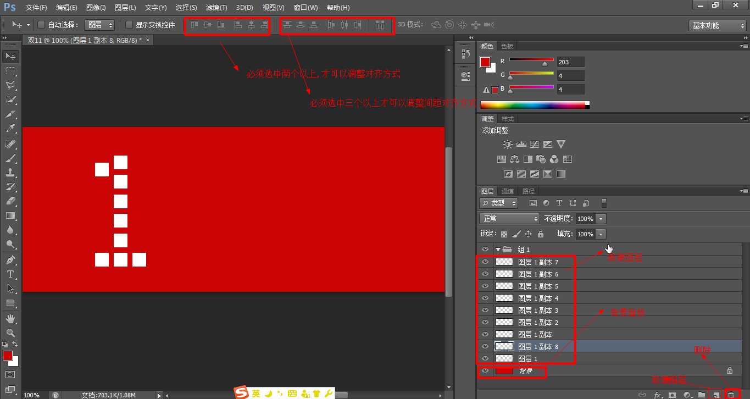The image size is (750, 399).
Task: Add a Levels adjustment
Action: 521,144
